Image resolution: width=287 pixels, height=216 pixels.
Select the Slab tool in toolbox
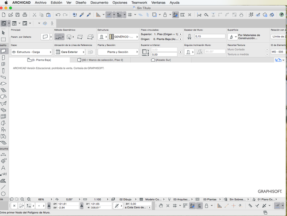pyautogui.click(x=3, y=83)
